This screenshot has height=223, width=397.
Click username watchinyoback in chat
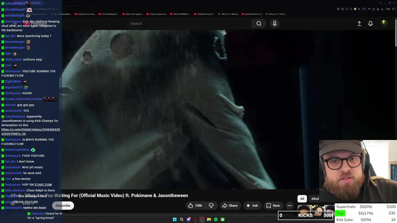click(15, 116)
